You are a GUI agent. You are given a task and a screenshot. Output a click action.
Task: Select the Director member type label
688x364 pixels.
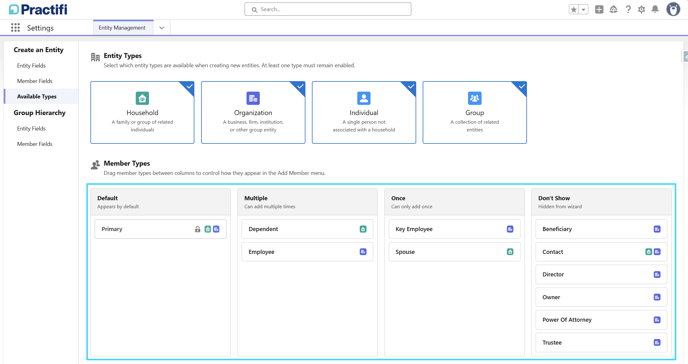coord(553,275)
